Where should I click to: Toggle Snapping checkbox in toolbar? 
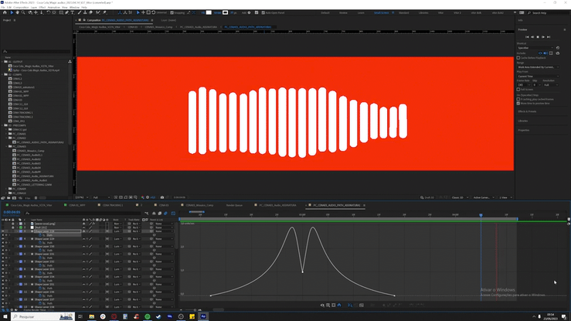pos(172,12)
